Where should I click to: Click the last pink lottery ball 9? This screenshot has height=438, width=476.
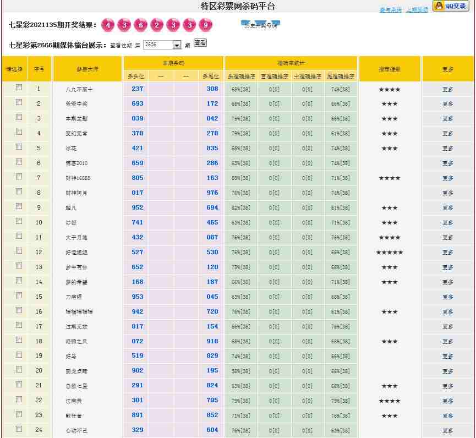coord(206,25)
